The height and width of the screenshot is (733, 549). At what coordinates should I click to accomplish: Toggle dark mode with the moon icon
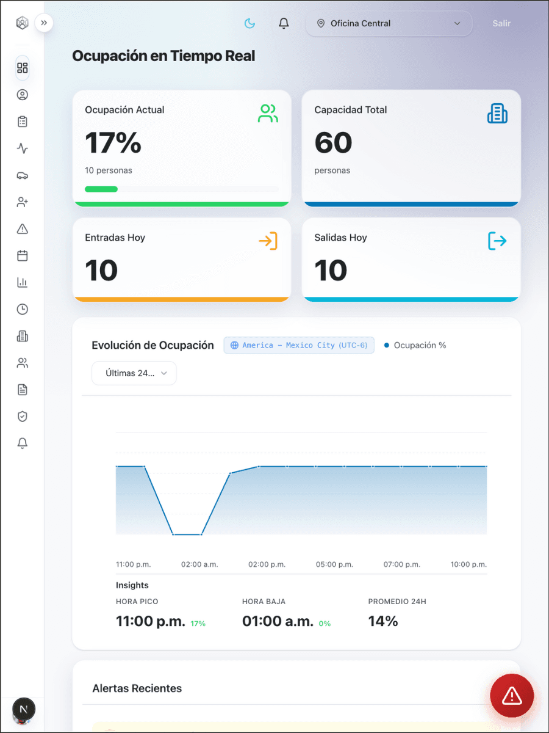pyautogui.click(x=249, y=24)
